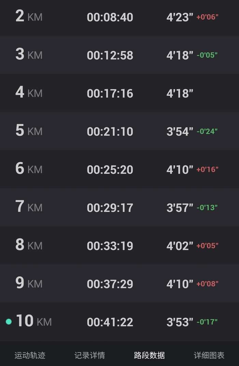
Task: Switch to the 运动轨迹 tab
Action: point(30,355)
